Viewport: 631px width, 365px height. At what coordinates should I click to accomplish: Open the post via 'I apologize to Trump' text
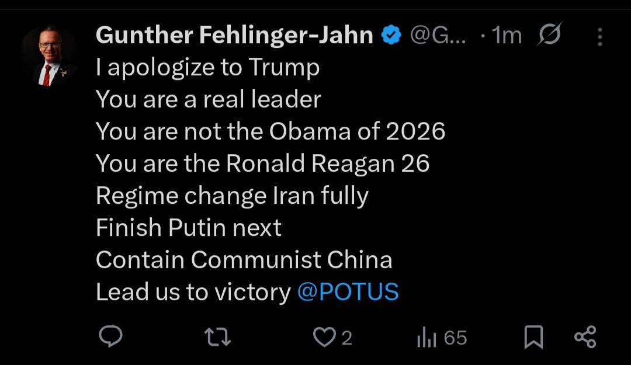(x=207, y=67)
